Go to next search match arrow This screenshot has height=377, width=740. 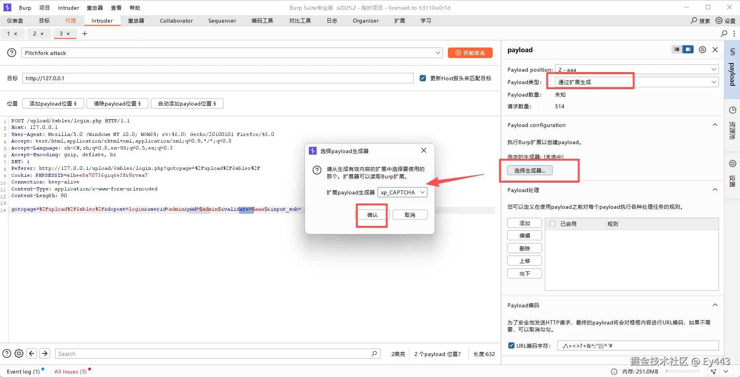pyautogui.click(x=45, y=354)
